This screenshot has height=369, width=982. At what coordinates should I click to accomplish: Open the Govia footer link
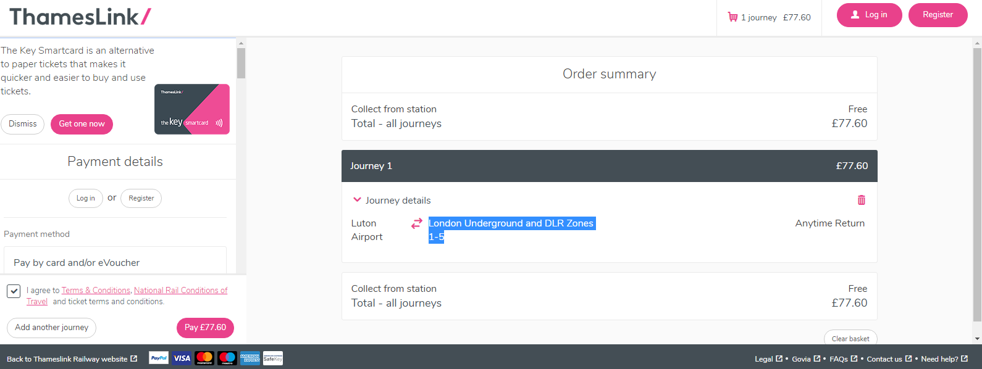coord(806,359)
